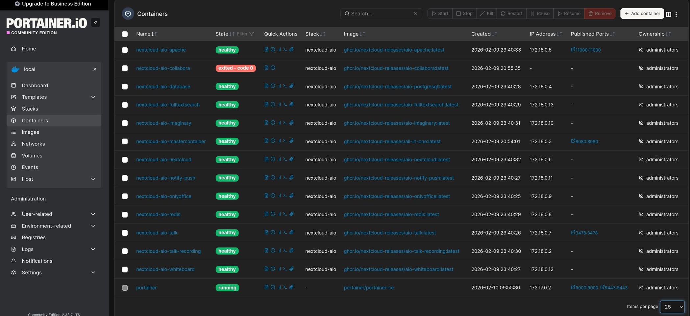This screenshot has height=316, width=690.
Task: Click the Remove button
Action: tap(600, 13)
